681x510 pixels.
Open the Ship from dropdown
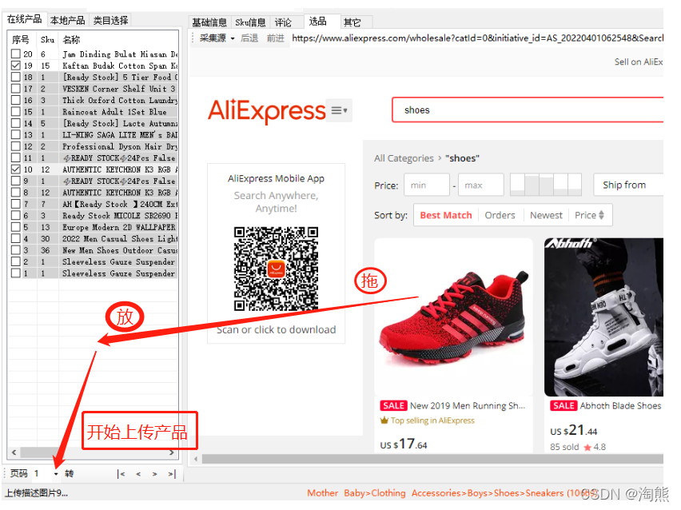coord(628,185)
